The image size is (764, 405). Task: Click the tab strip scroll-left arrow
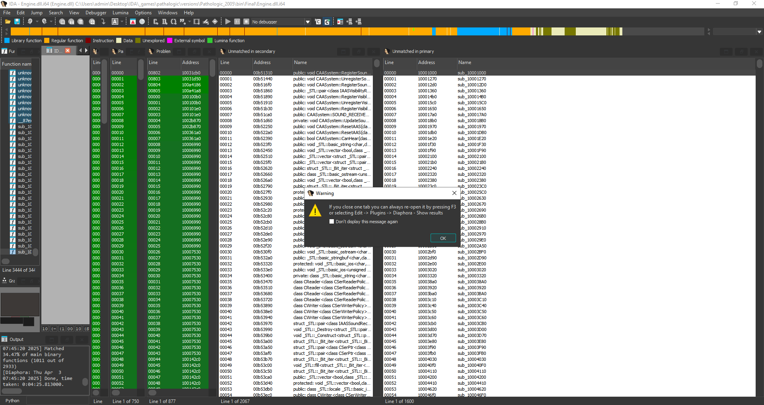point(80,51)
